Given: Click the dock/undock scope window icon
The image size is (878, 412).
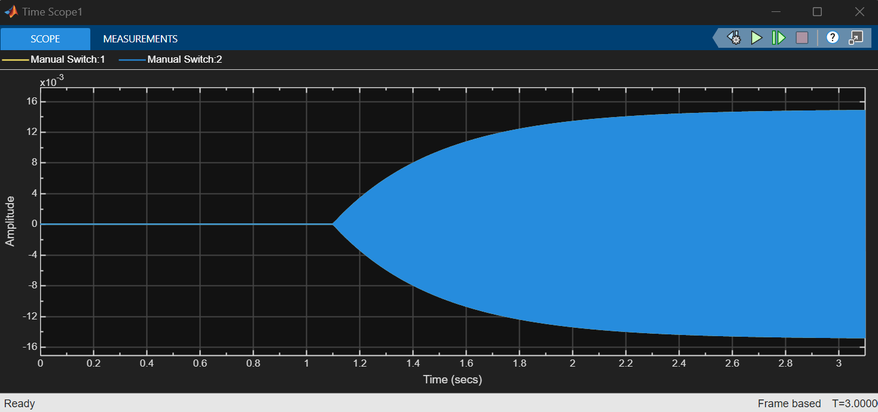Looking at the screenshot, I should tap(856, 38).
